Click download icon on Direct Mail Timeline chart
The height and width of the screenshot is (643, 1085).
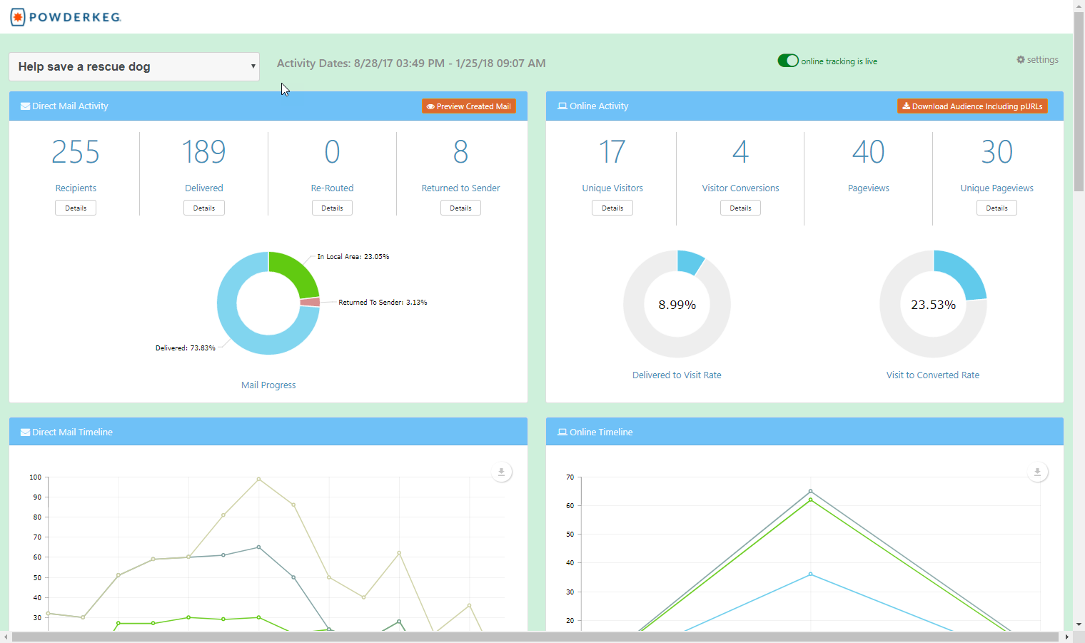[x=502, y=472]
